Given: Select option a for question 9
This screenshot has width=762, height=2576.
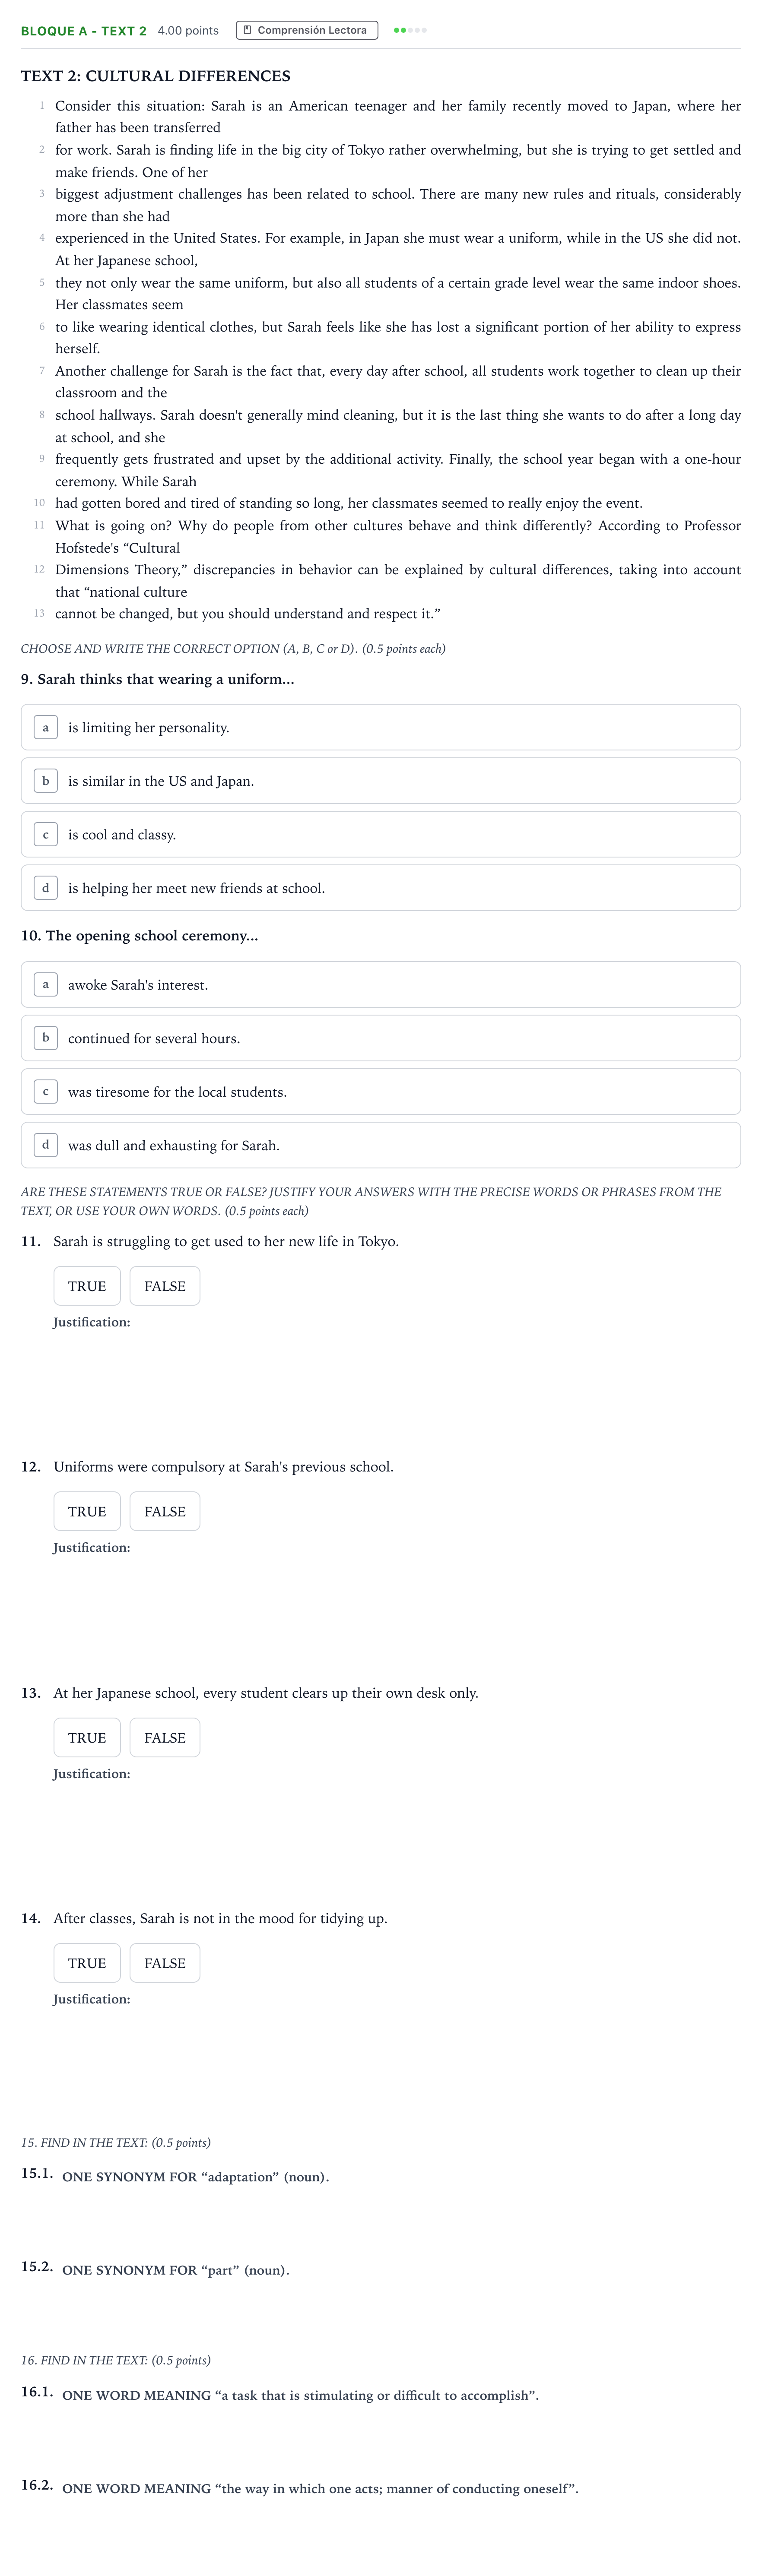Looking at the screenshot, I should click(x=380, y=727).
